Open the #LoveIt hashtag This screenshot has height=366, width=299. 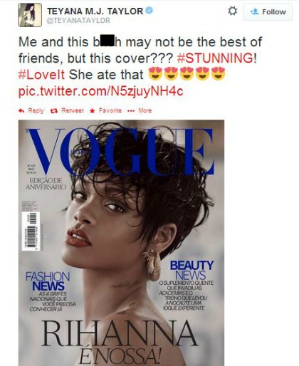coord(41,75)
